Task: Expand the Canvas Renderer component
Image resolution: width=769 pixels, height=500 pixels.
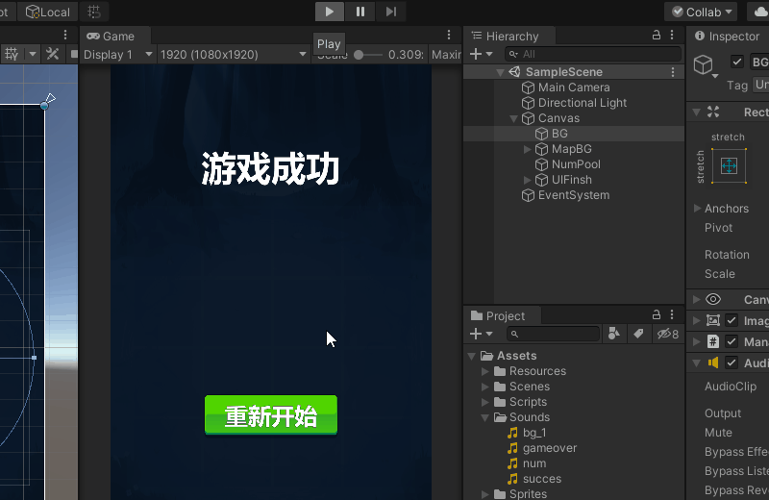Action: pos(696,299)
